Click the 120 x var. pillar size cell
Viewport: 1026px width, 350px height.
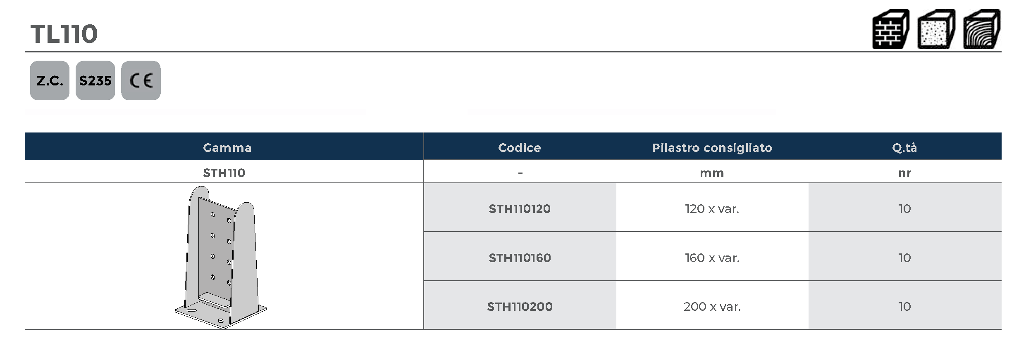pyautogui.click(x=712, y=209)
